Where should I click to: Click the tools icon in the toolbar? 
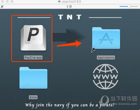coord(2,7)
